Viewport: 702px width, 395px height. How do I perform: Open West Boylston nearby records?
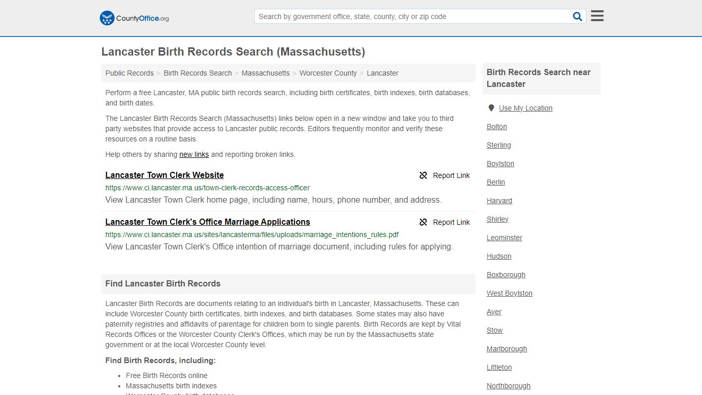[x=510, y=293]
